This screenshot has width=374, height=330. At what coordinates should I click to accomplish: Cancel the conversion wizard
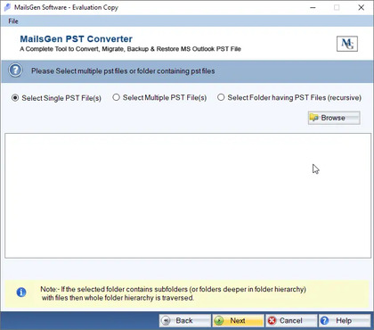291,320
